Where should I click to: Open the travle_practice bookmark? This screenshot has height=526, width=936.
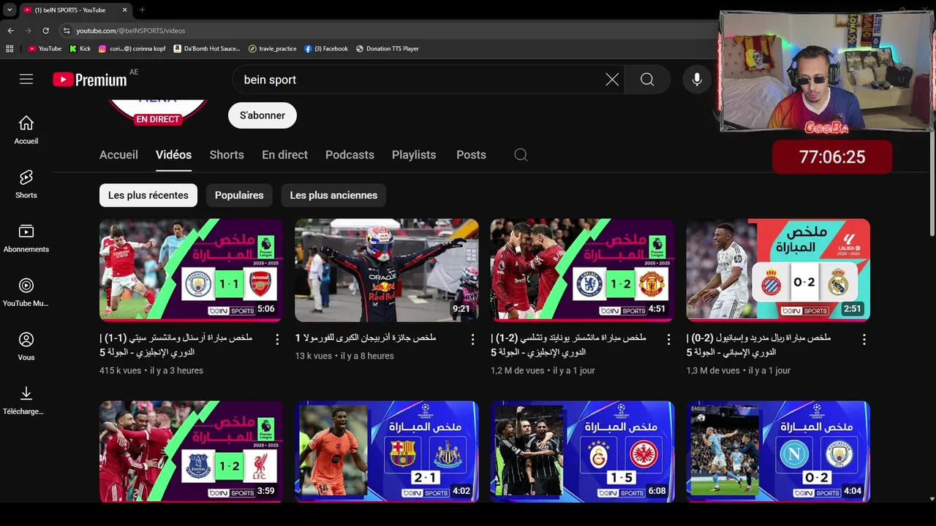pyautogui.click(x=273, y=49)
